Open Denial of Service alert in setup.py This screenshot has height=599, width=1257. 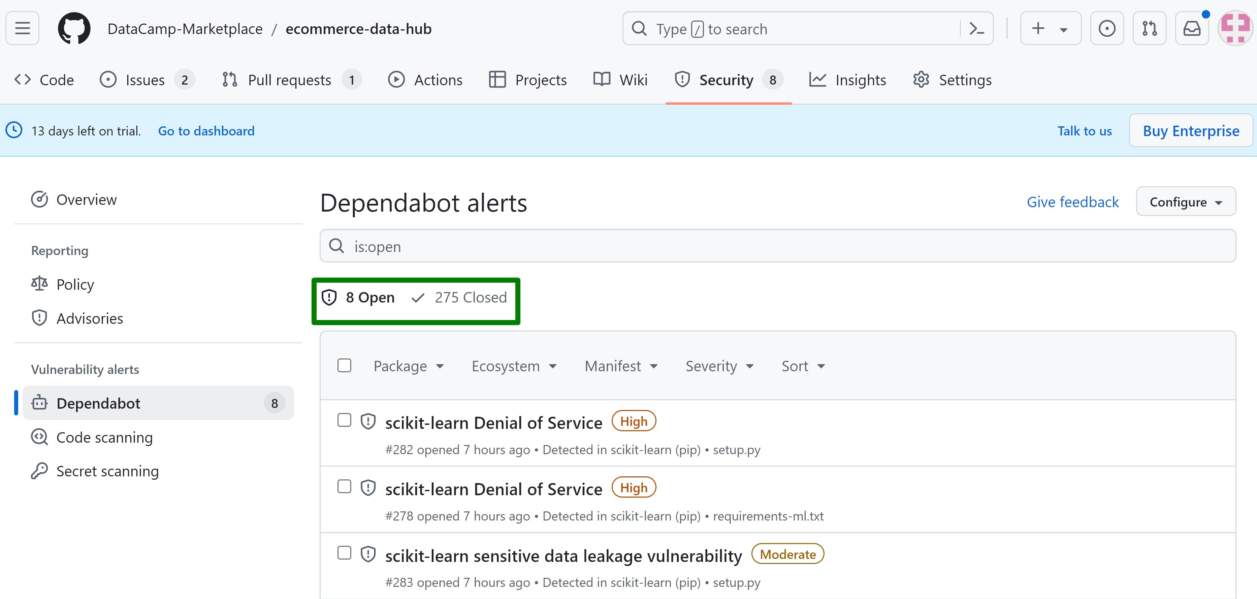click(494, 423)
